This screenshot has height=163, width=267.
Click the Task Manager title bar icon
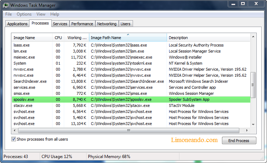click(6, 5)
